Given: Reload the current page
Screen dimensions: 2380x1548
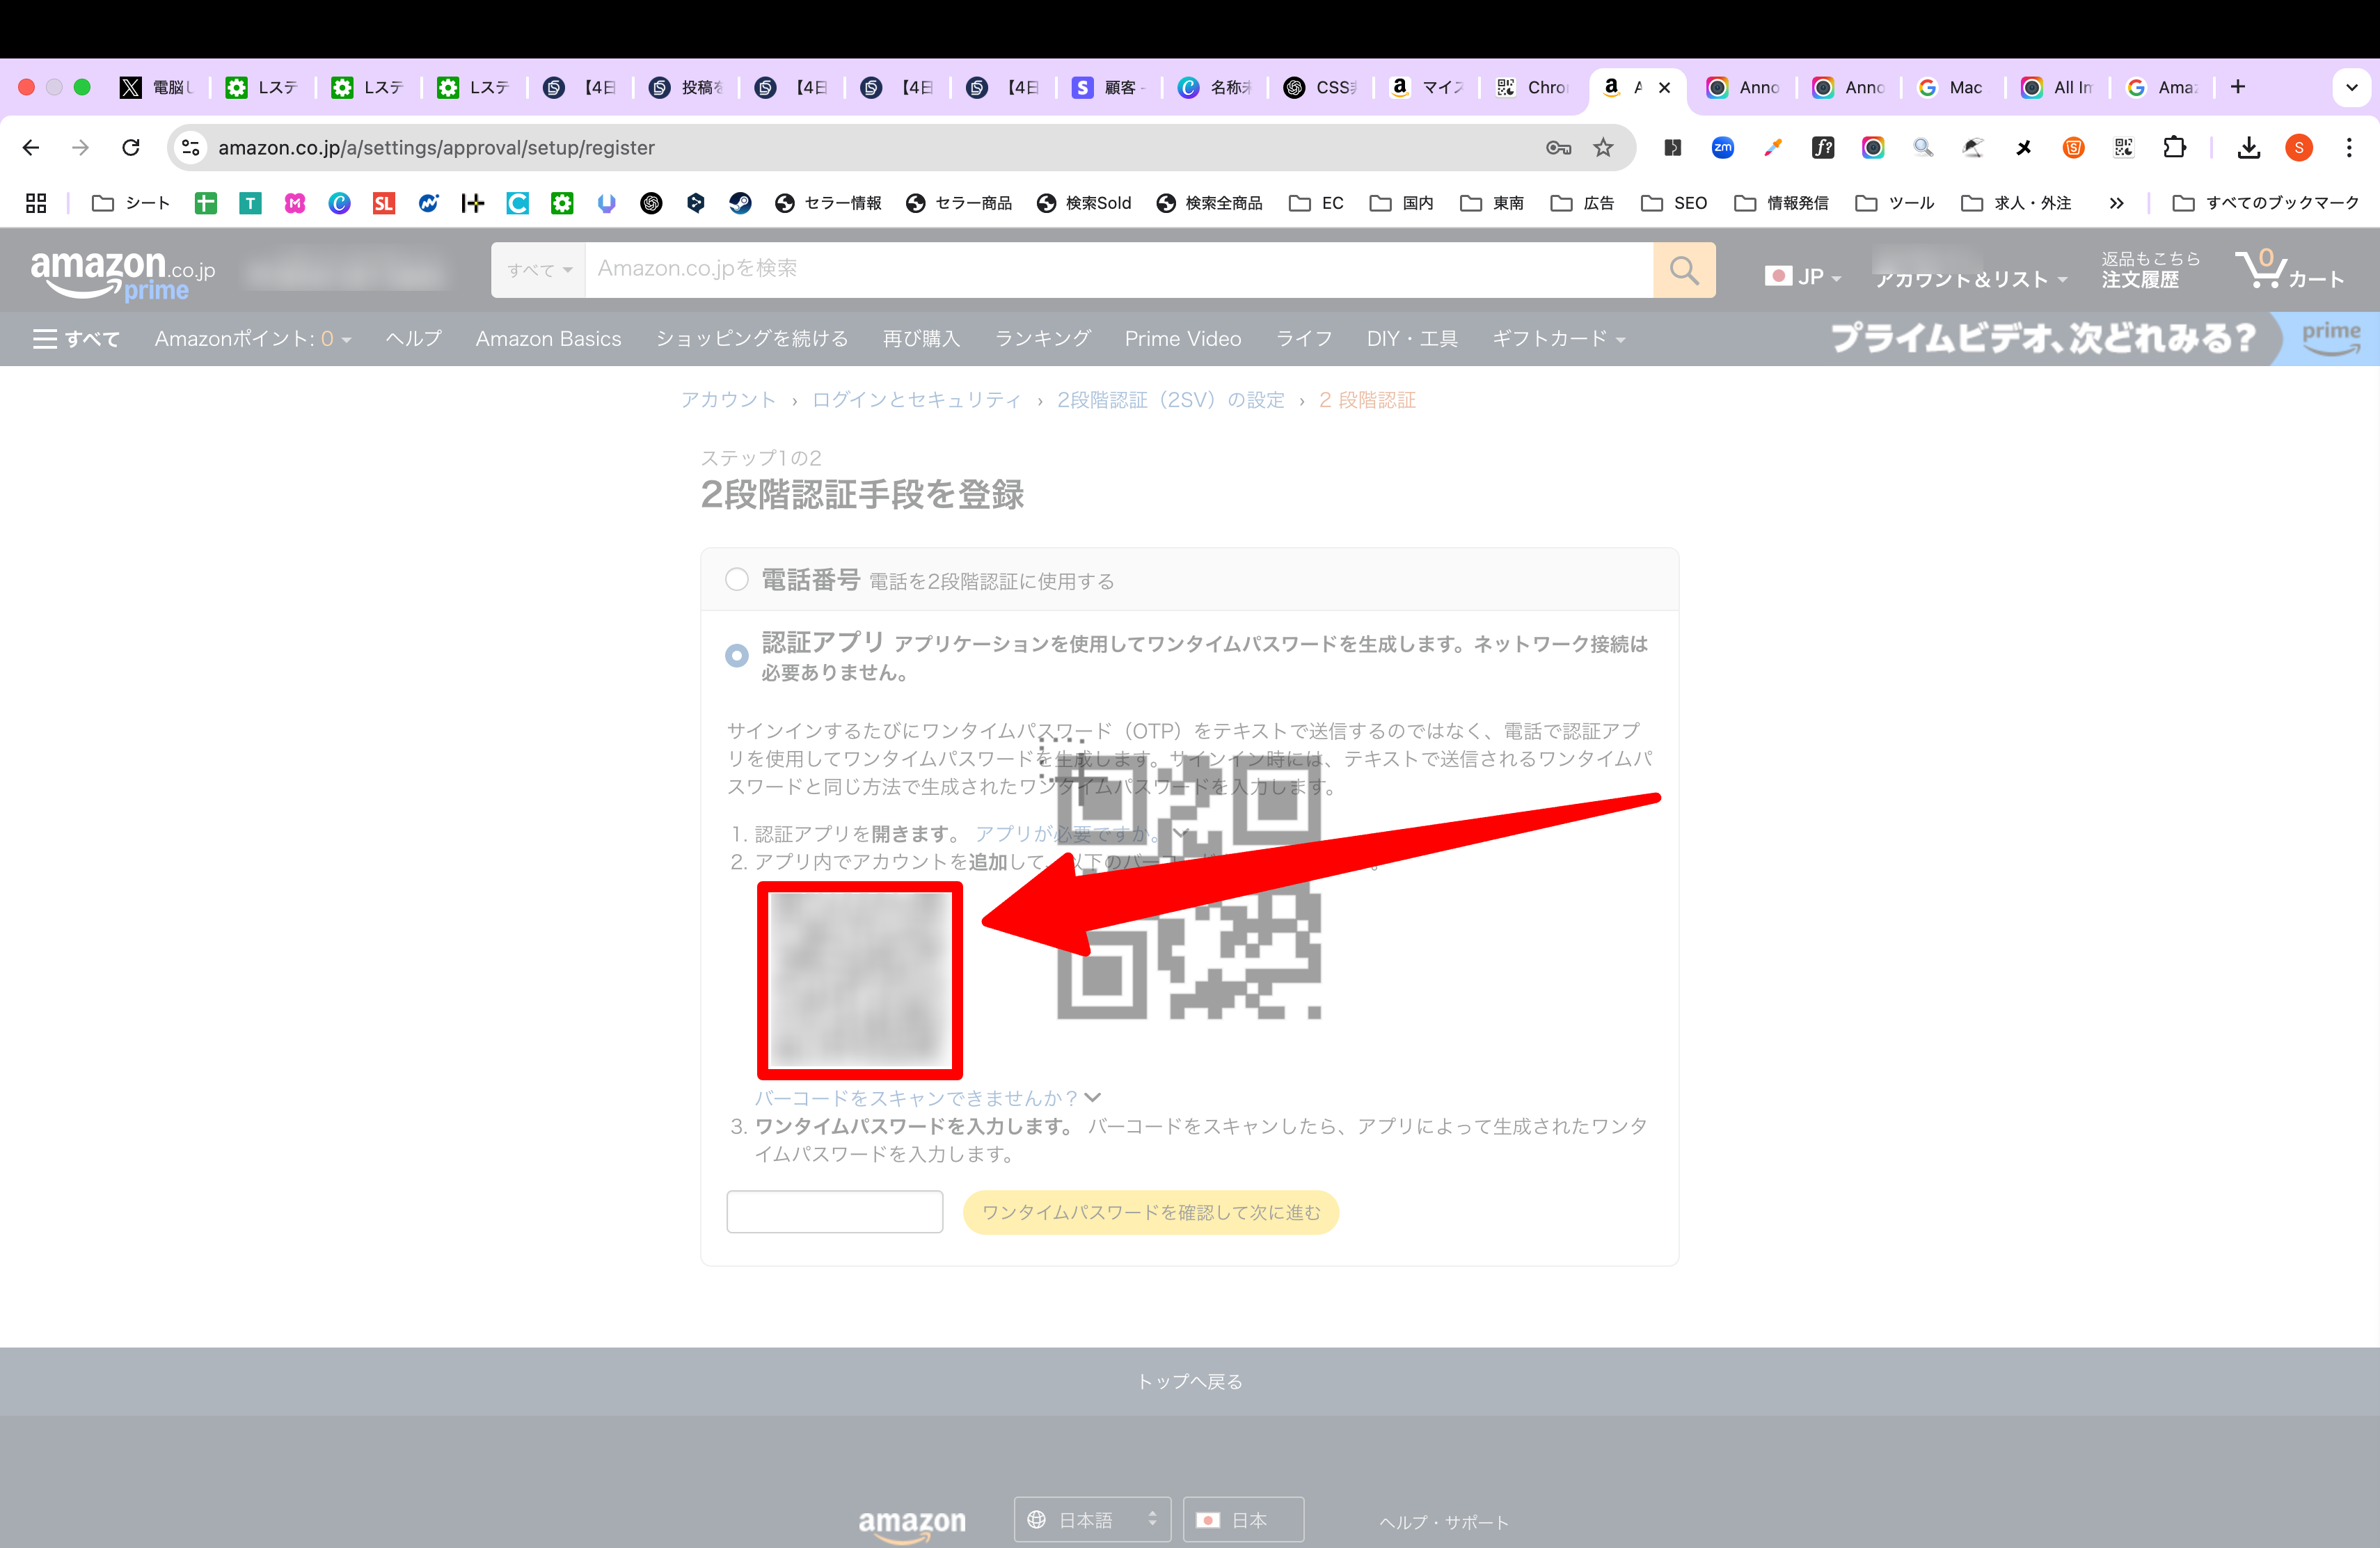Looking at the screenshot, I should pos(131,148).
